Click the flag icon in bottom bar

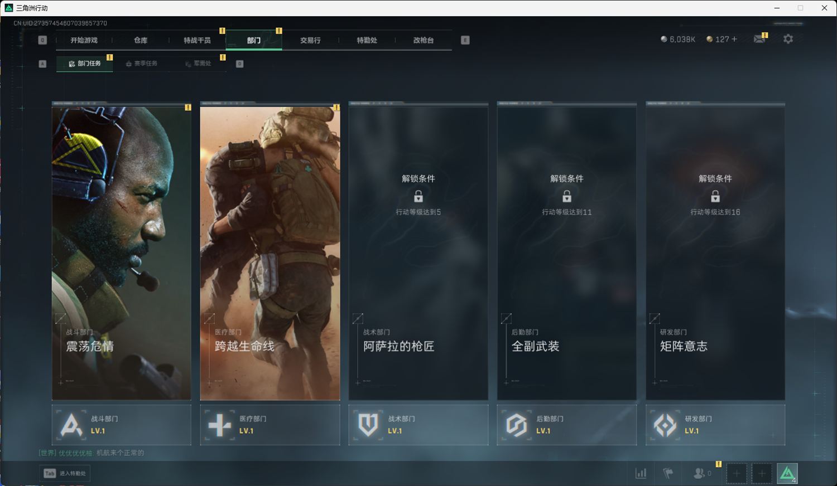click(668, 473)
